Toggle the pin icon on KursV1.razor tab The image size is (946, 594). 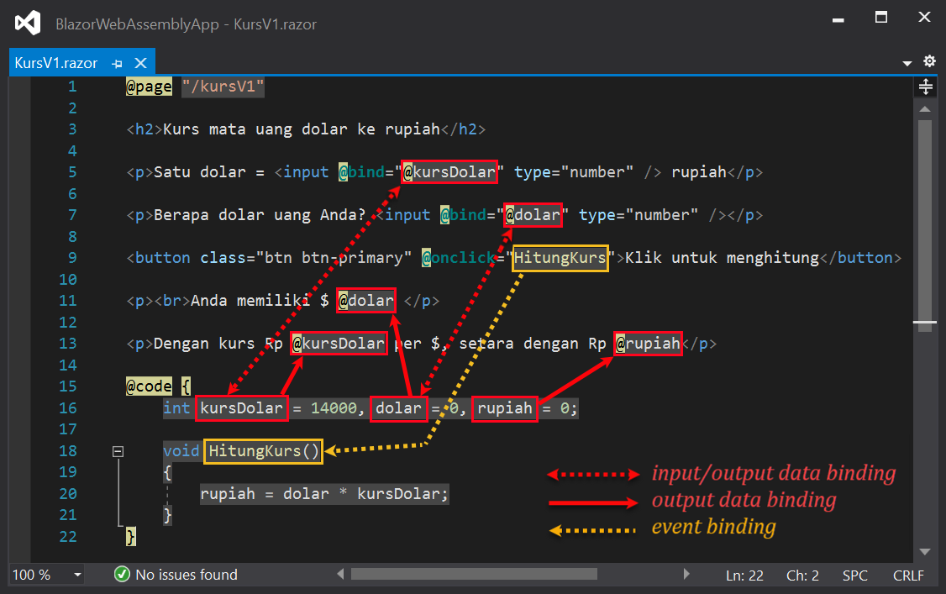(117, 61)
